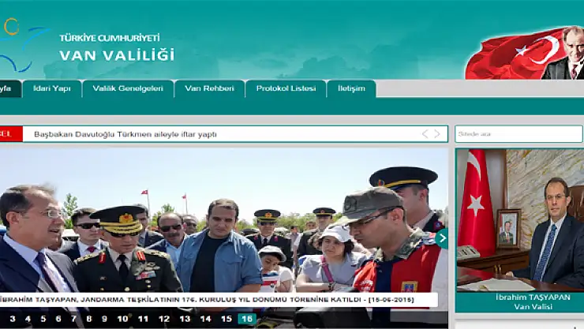The image size is (584, 329).
Task: Open the İbrahim TAŞYAPAN Van Valisi link
Action: 533,302
